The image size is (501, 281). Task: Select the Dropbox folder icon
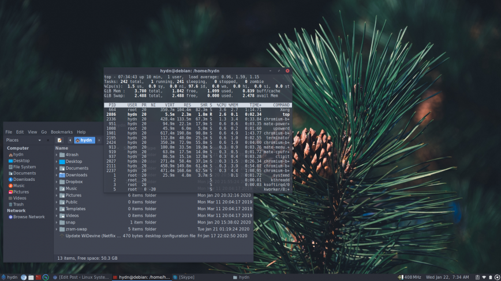click(x=62, y=182)
